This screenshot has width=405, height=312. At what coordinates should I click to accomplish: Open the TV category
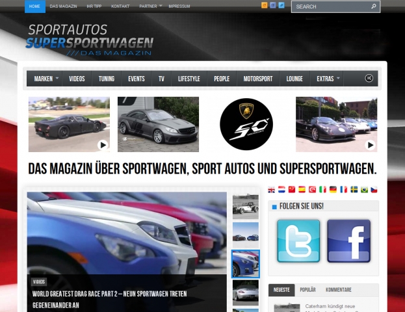click(161, 79)
